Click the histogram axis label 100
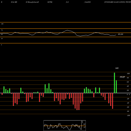The width and height of the screenshot is (131, 131). 128,74
